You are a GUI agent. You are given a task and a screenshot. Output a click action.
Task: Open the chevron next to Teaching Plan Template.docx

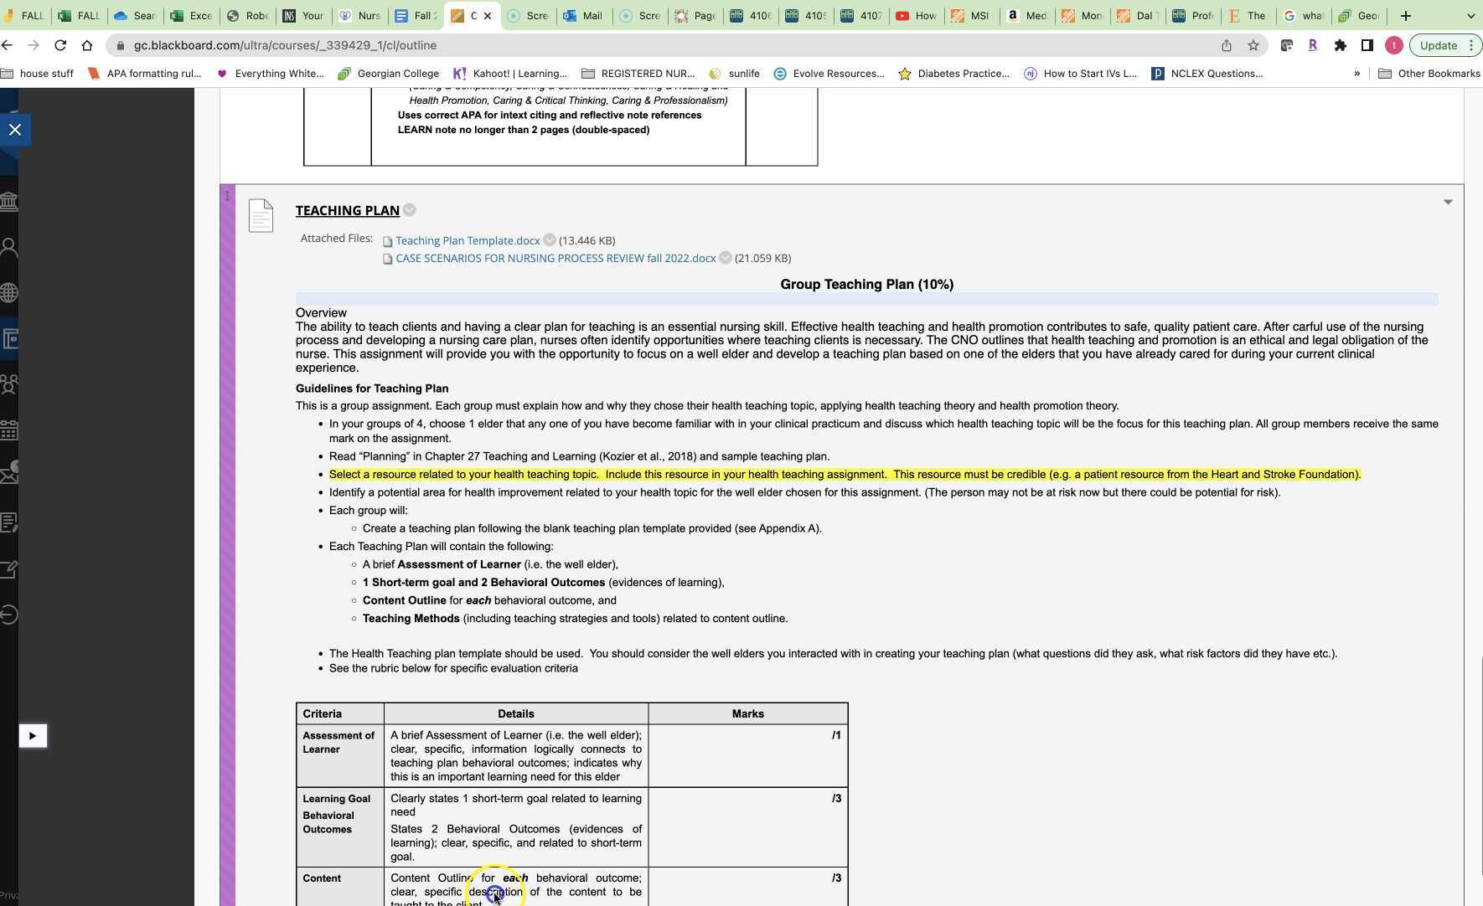click(x=550, y=240)
